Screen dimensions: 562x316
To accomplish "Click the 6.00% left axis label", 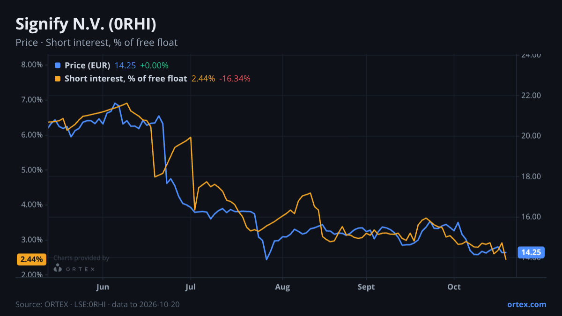I will (32, 135).
